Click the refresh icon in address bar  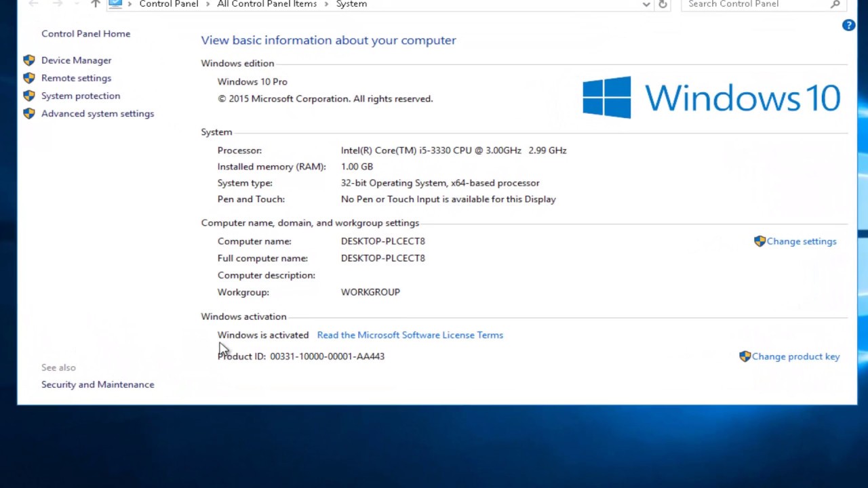[x=663, y=4]
